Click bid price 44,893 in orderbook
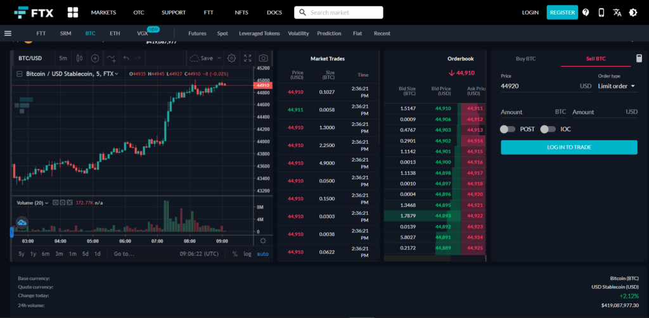649x318 pixels. [443, 216]
